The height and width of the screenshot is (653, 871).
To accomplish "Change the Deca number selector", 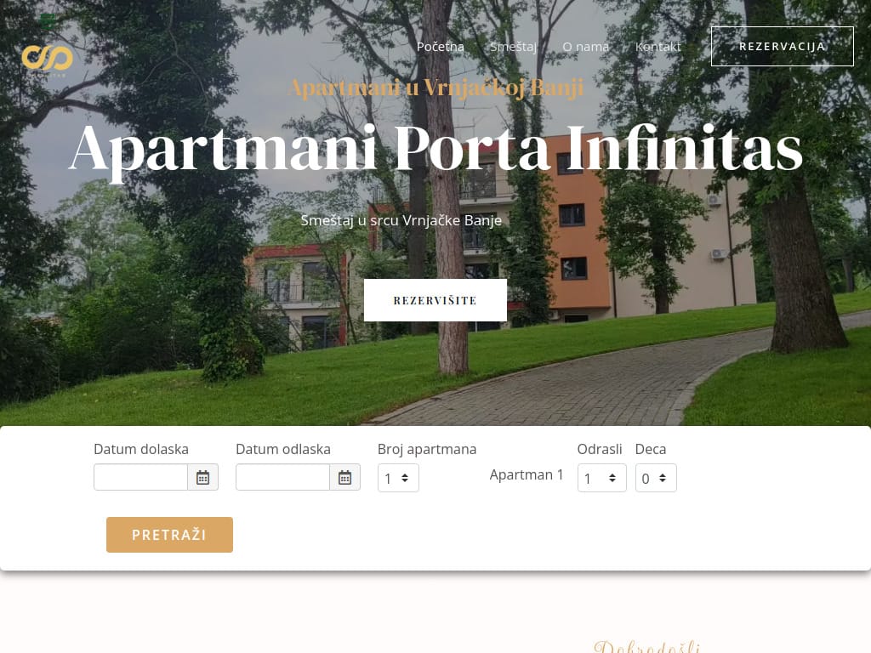I will pos(656,478).
